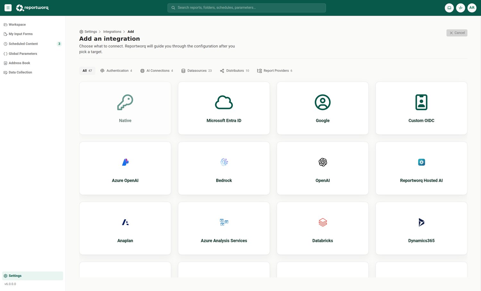This screenshot has height=291, width=481.
Task: Click the Scheduled Content badge 3
Action: tap(59, 44)
